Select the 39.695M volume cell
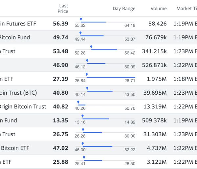The image size is (197, 169). coord(154,93)
